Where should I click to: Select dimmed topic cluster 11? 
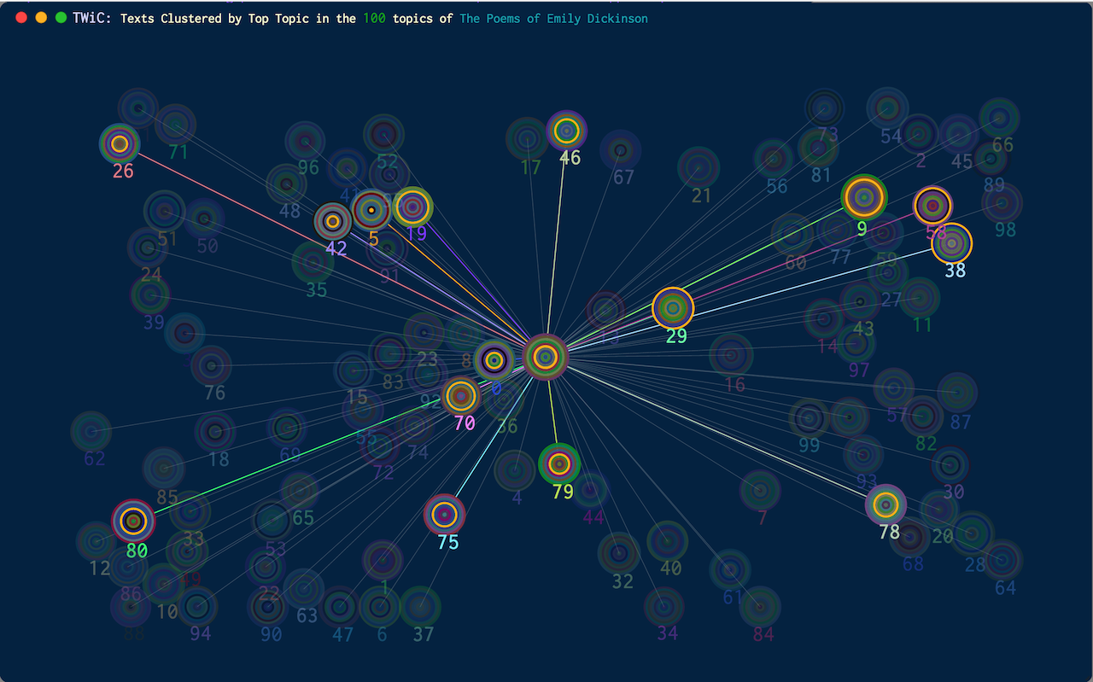tap(920, 298)
